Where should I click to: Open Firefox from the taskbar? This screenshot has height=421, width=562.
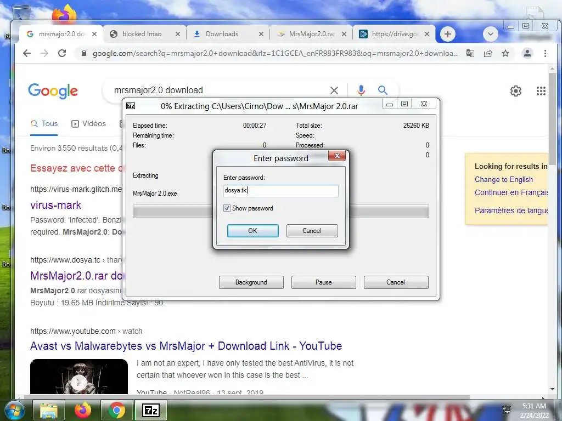(83, 411)
